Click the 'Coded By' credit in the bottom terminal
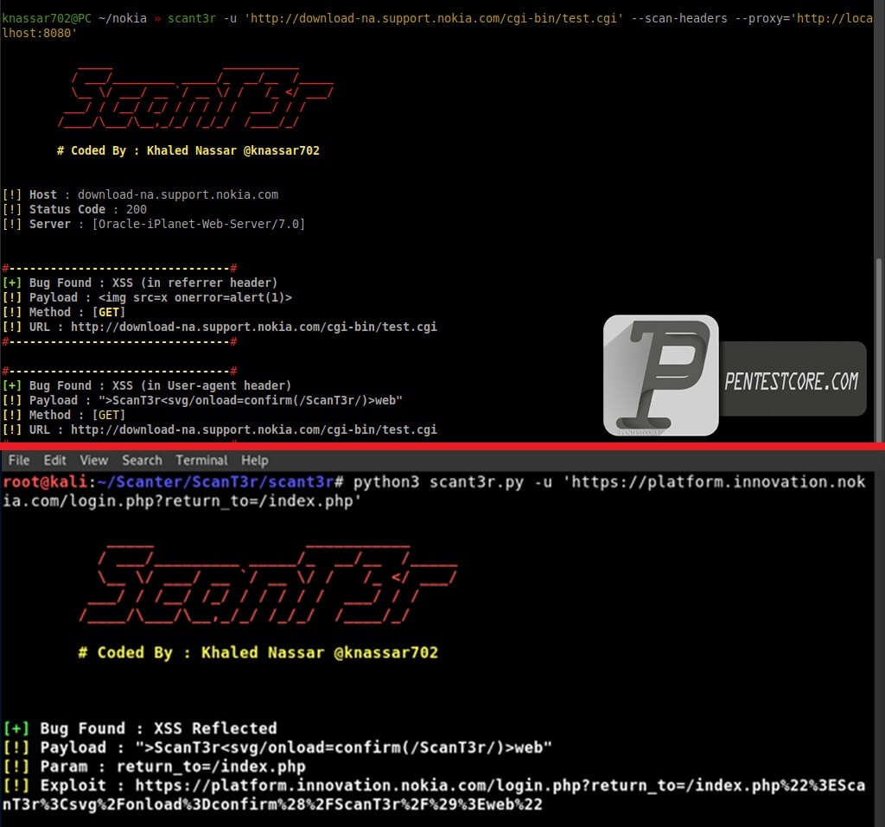This screenshot has width=885, height=827. pyautogui.click(x=258, y=653)
